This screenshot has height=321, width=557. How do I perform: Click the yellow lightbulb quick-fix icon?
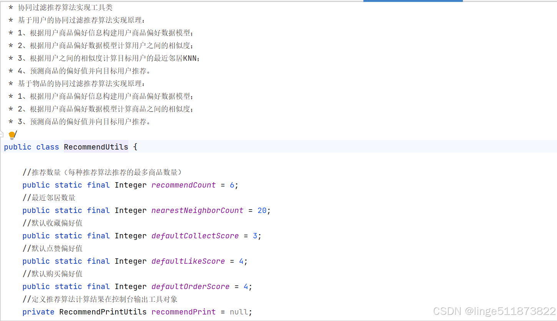tap(12, 135)
